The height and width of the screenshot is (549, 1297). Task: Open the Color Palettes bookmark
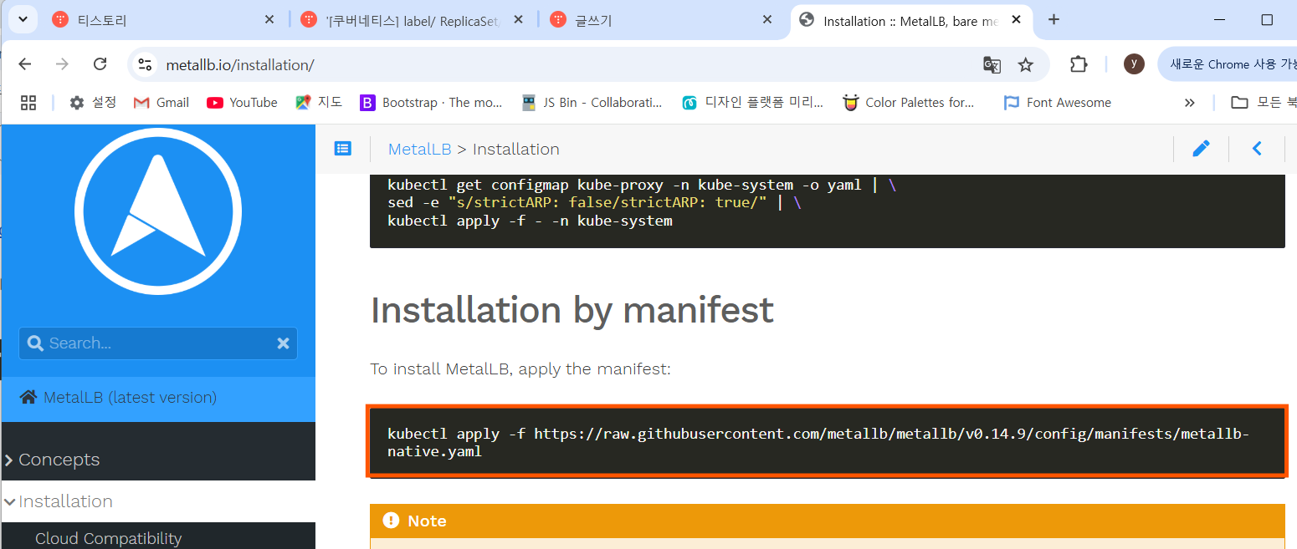(910, 103)
